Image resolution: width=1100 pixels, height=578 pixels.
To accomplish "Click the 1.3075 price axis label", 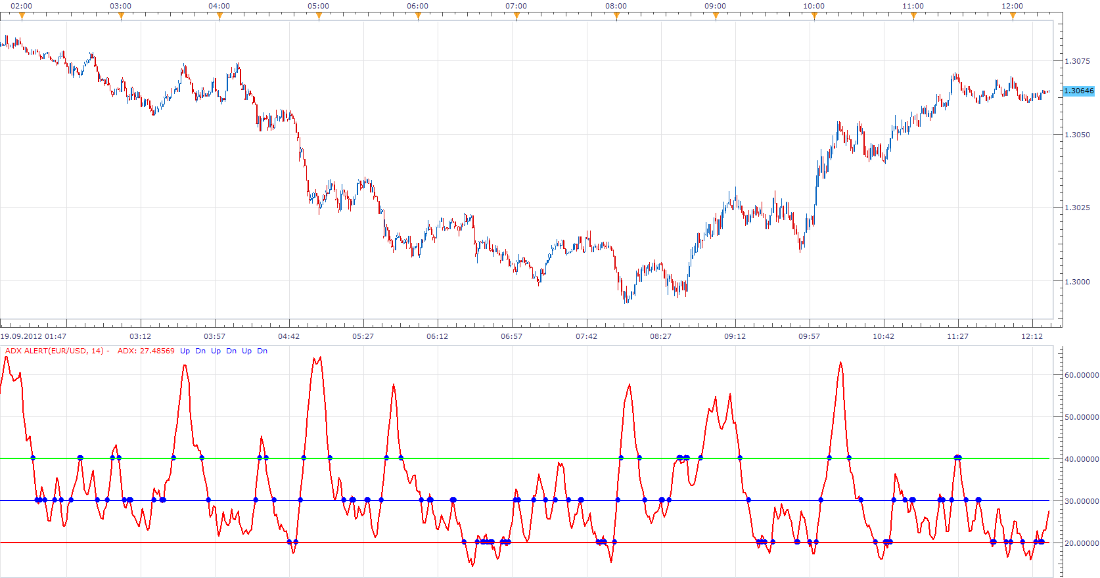I will pos(1077,61).
